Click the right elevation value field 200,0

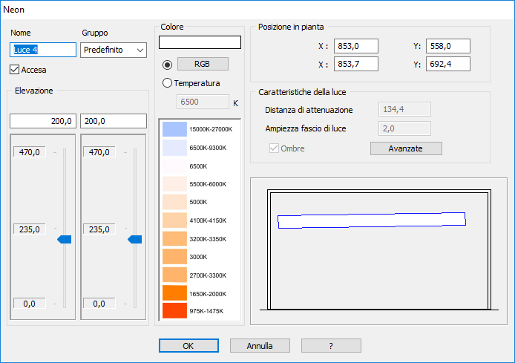[x=114, y=121]
